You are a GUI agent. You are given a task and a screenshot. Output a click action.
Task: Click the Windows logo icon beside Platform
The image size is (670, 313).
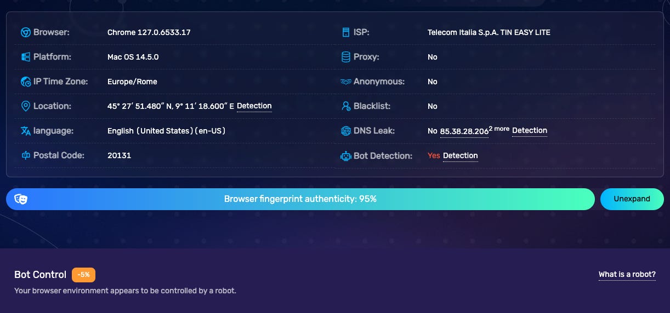pos(25,57)
